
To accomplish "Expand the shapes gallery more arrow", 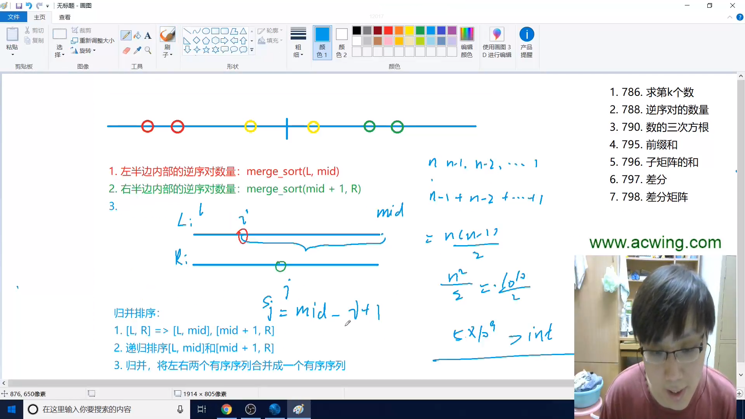I will click(x=252, y=50).
